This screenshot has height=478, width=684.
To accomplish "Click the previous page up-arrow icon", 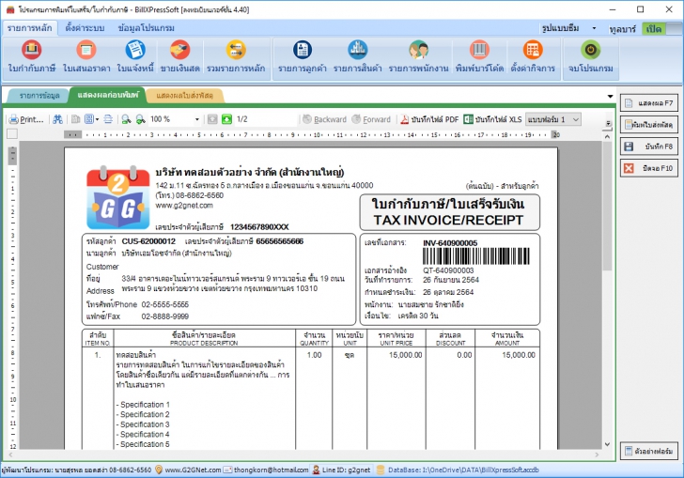I will tap(212, 119).
